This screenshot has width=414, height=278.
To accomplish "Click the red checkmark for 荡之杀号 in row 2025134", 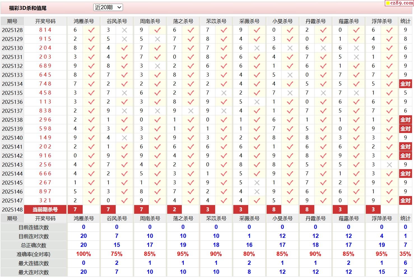I will point(191,84).
